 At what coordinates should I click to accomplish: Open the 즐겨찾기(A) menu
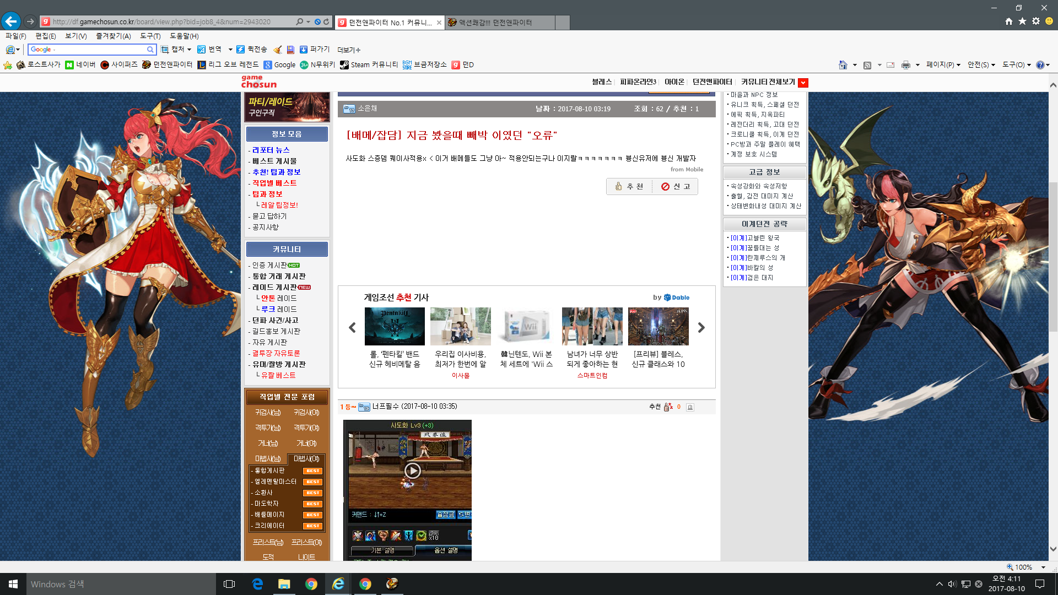click(x=114, y=36)
